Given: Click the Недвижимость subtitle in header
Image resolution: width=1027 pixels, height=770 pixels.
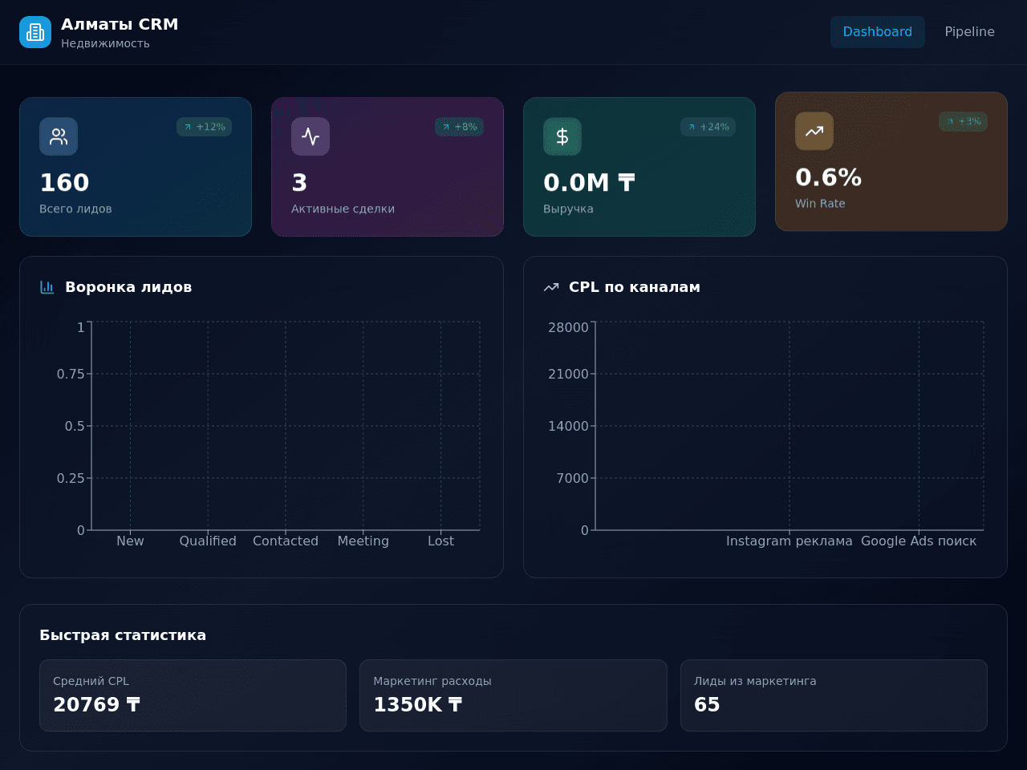Looking at the screenshot, I should click(x=105, y=43).
